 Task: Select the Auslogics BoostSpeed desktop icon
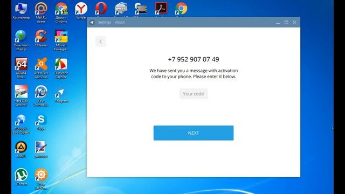[x=21, y=124]
